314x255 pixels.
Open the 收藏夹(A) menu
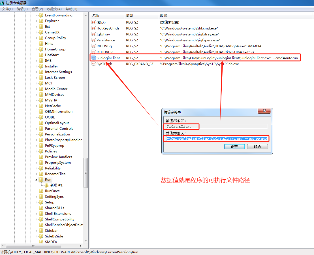(54, 9)
